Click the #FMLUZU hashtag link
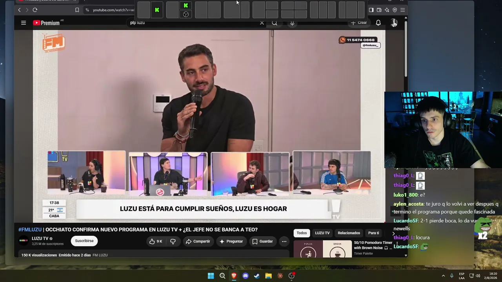The width and height of the screenshot is (502, 282). (x=30, y=230)
